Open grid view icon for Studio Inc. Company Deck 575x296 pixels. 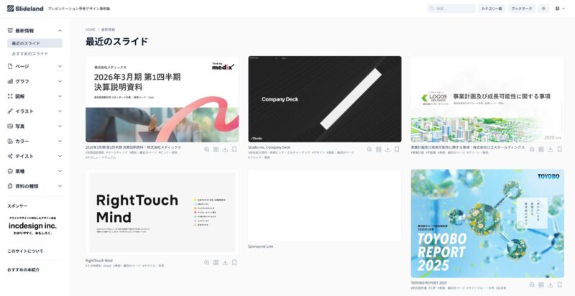point(379,149)
